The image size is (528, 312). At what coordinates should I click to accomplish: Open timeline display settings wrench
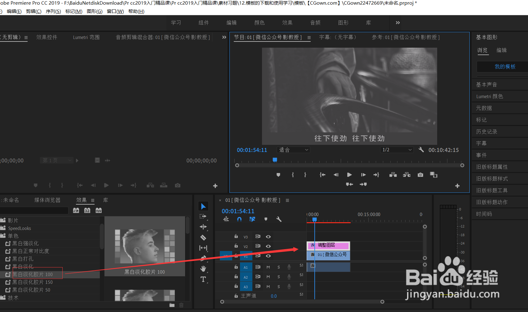pyautogui.click(x=279, y=219)
